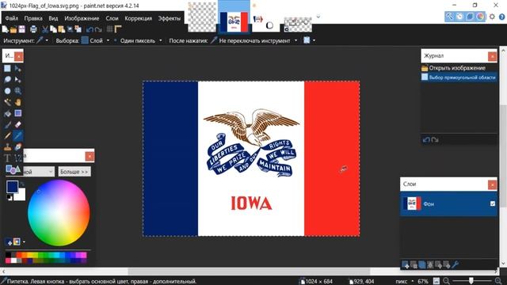Open the Эффекты menu
507x285 pixels.
tap(169, 18)
